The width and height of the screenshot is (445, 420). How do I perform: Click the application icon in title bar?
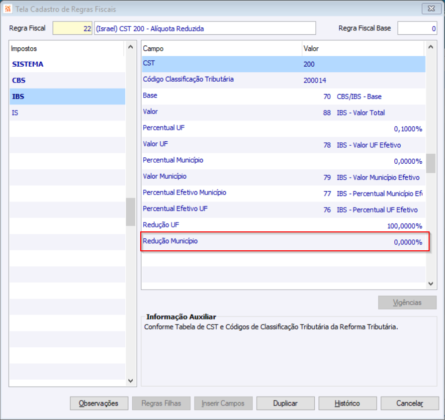click(x=7, y=9)
